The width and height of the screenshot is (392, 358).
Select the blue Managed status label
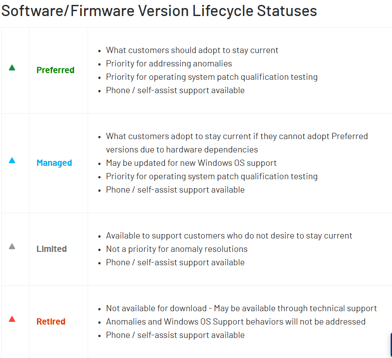pos(54,163)
